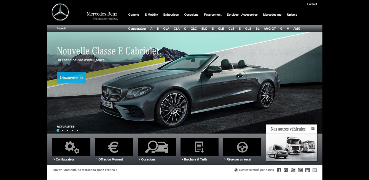Select the AMG link in model bar
The width and height of the screenshot is (369, 180).
(297, 29)
